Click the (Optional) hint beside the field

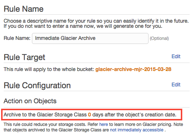[x=159, y=38]
